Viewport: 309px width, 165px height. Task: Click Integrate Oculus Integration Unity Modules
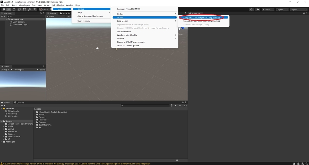[204, 17]
